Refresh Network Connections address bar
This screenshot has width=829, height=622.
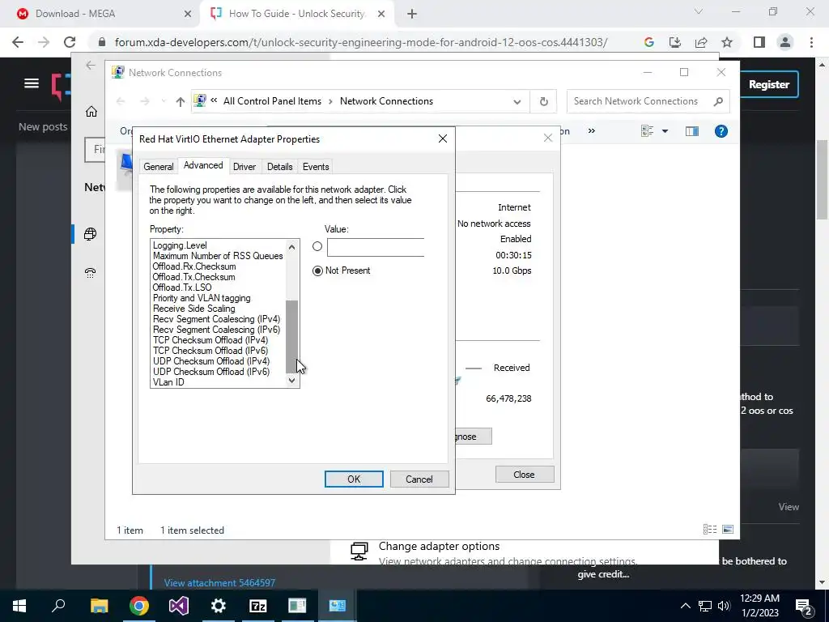(x=543, y=101)
